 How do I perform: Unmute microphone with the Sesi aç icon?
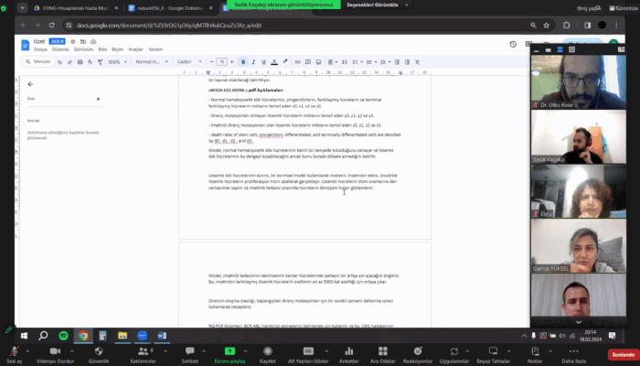tap(13, 351)
